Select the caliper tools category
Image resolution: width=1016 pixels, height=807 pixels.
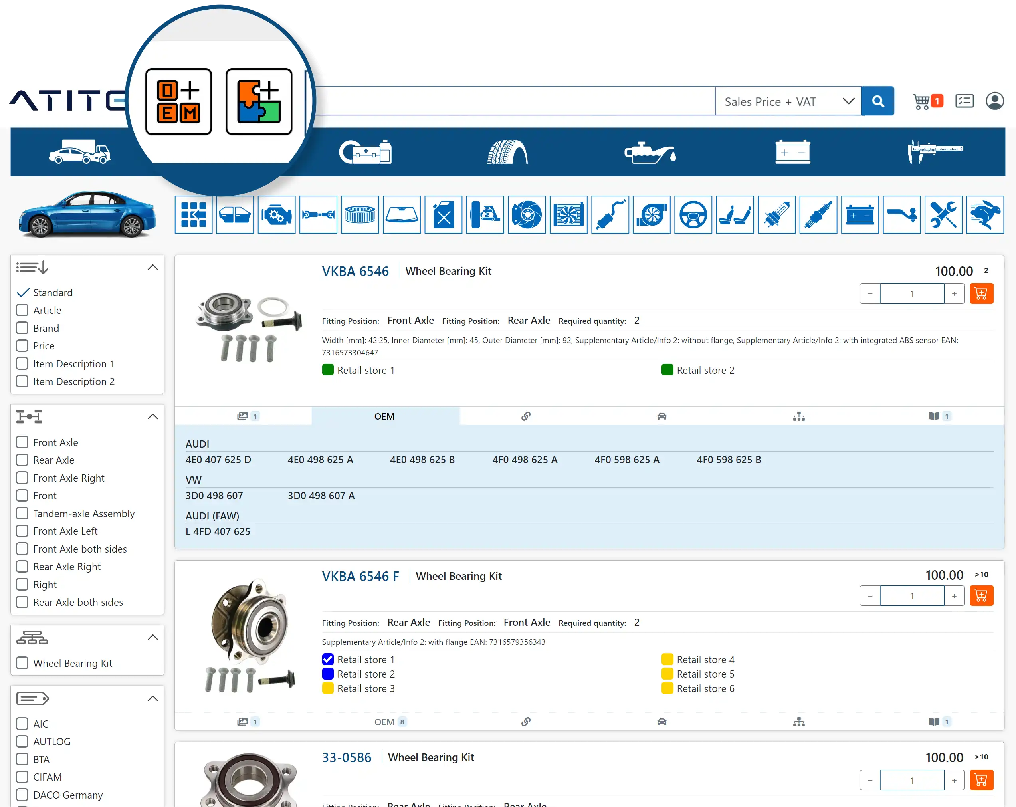[x=935, y=152]
